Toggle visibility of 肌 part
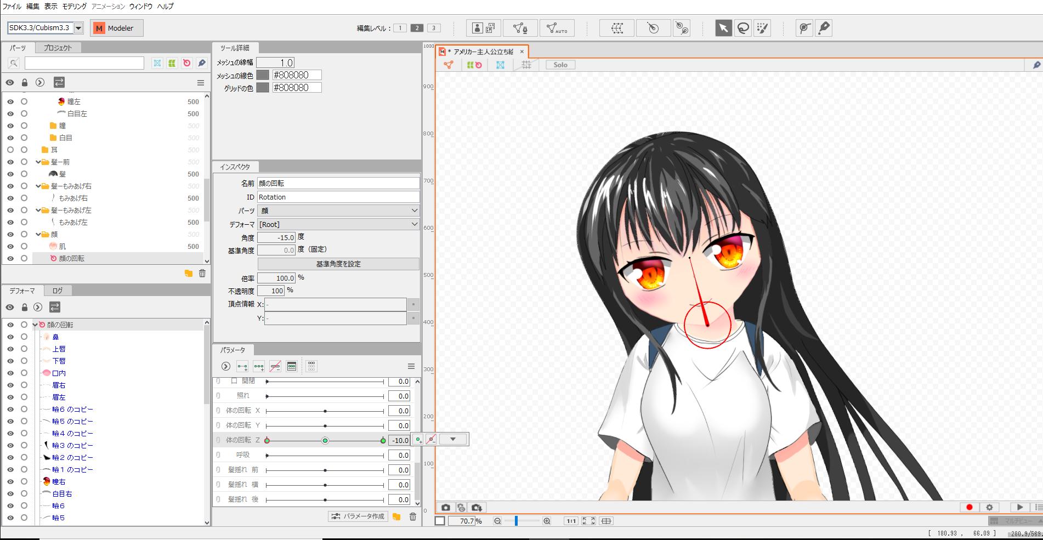This screenshot has width=1043, height=540. [10, 246]
